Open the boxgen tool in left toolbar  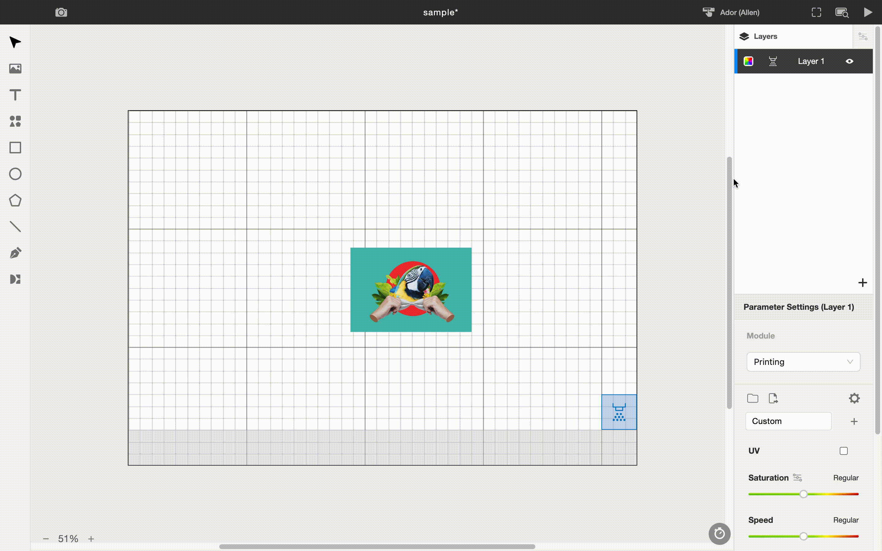coord(15,279)
